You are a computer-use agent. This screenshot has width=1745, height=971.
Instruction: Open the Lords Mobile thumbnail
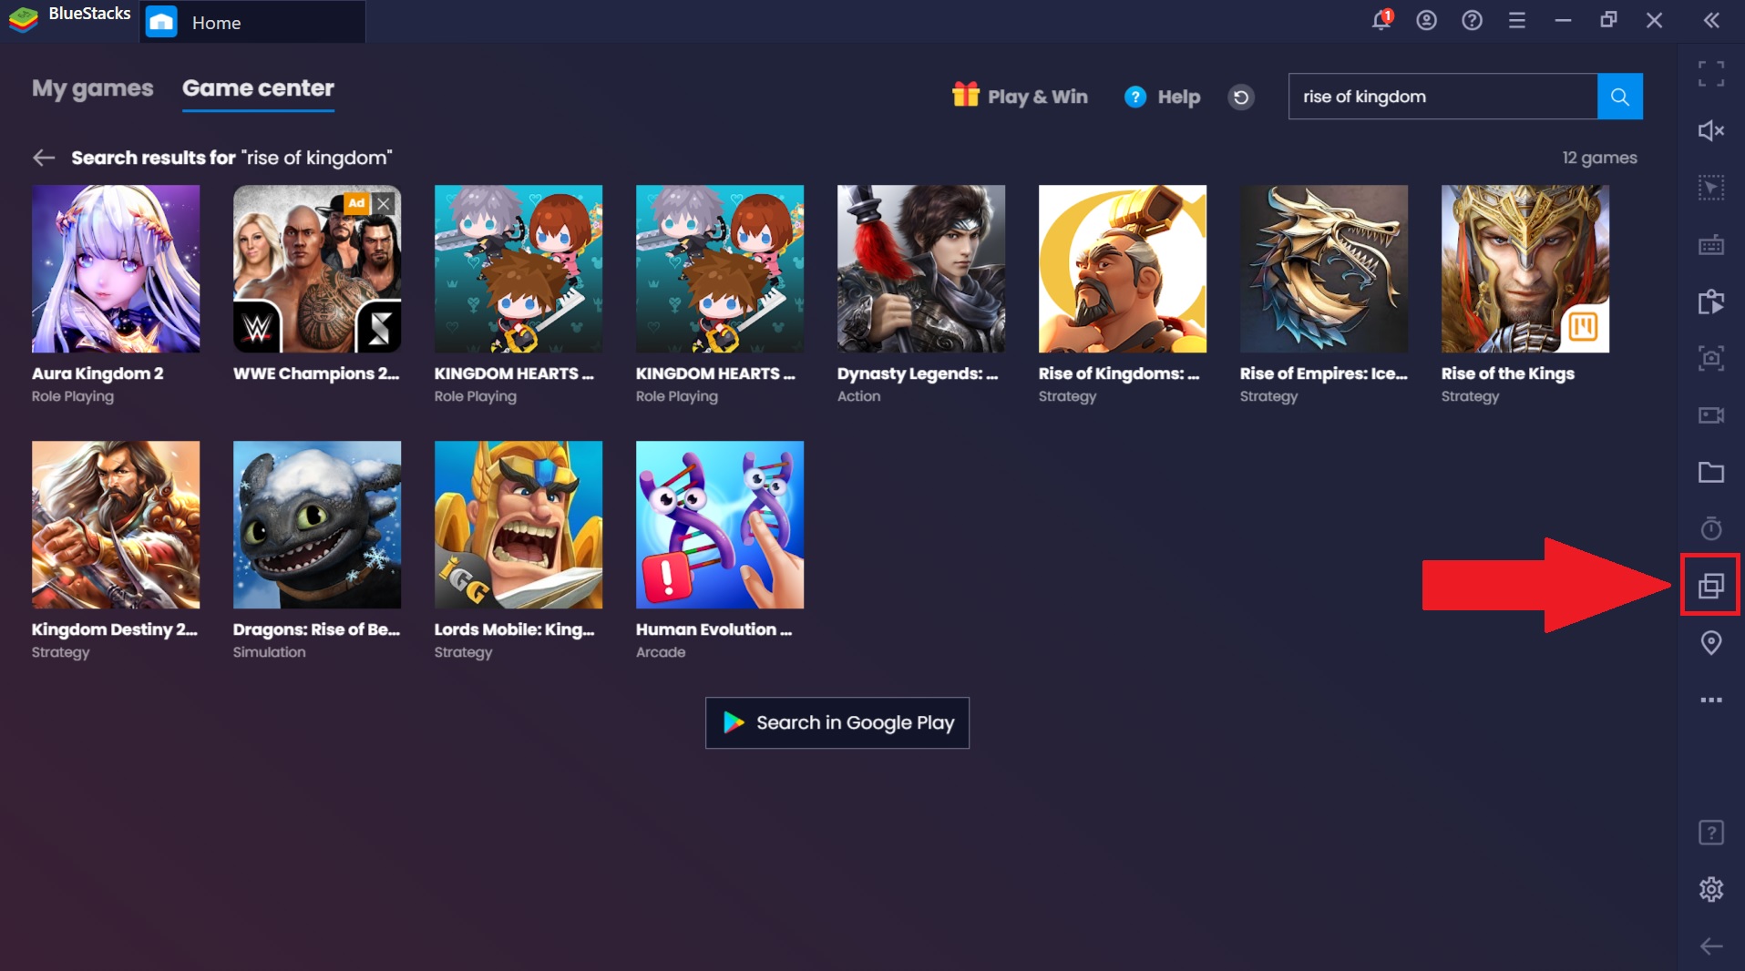click(x=518, y=525)
